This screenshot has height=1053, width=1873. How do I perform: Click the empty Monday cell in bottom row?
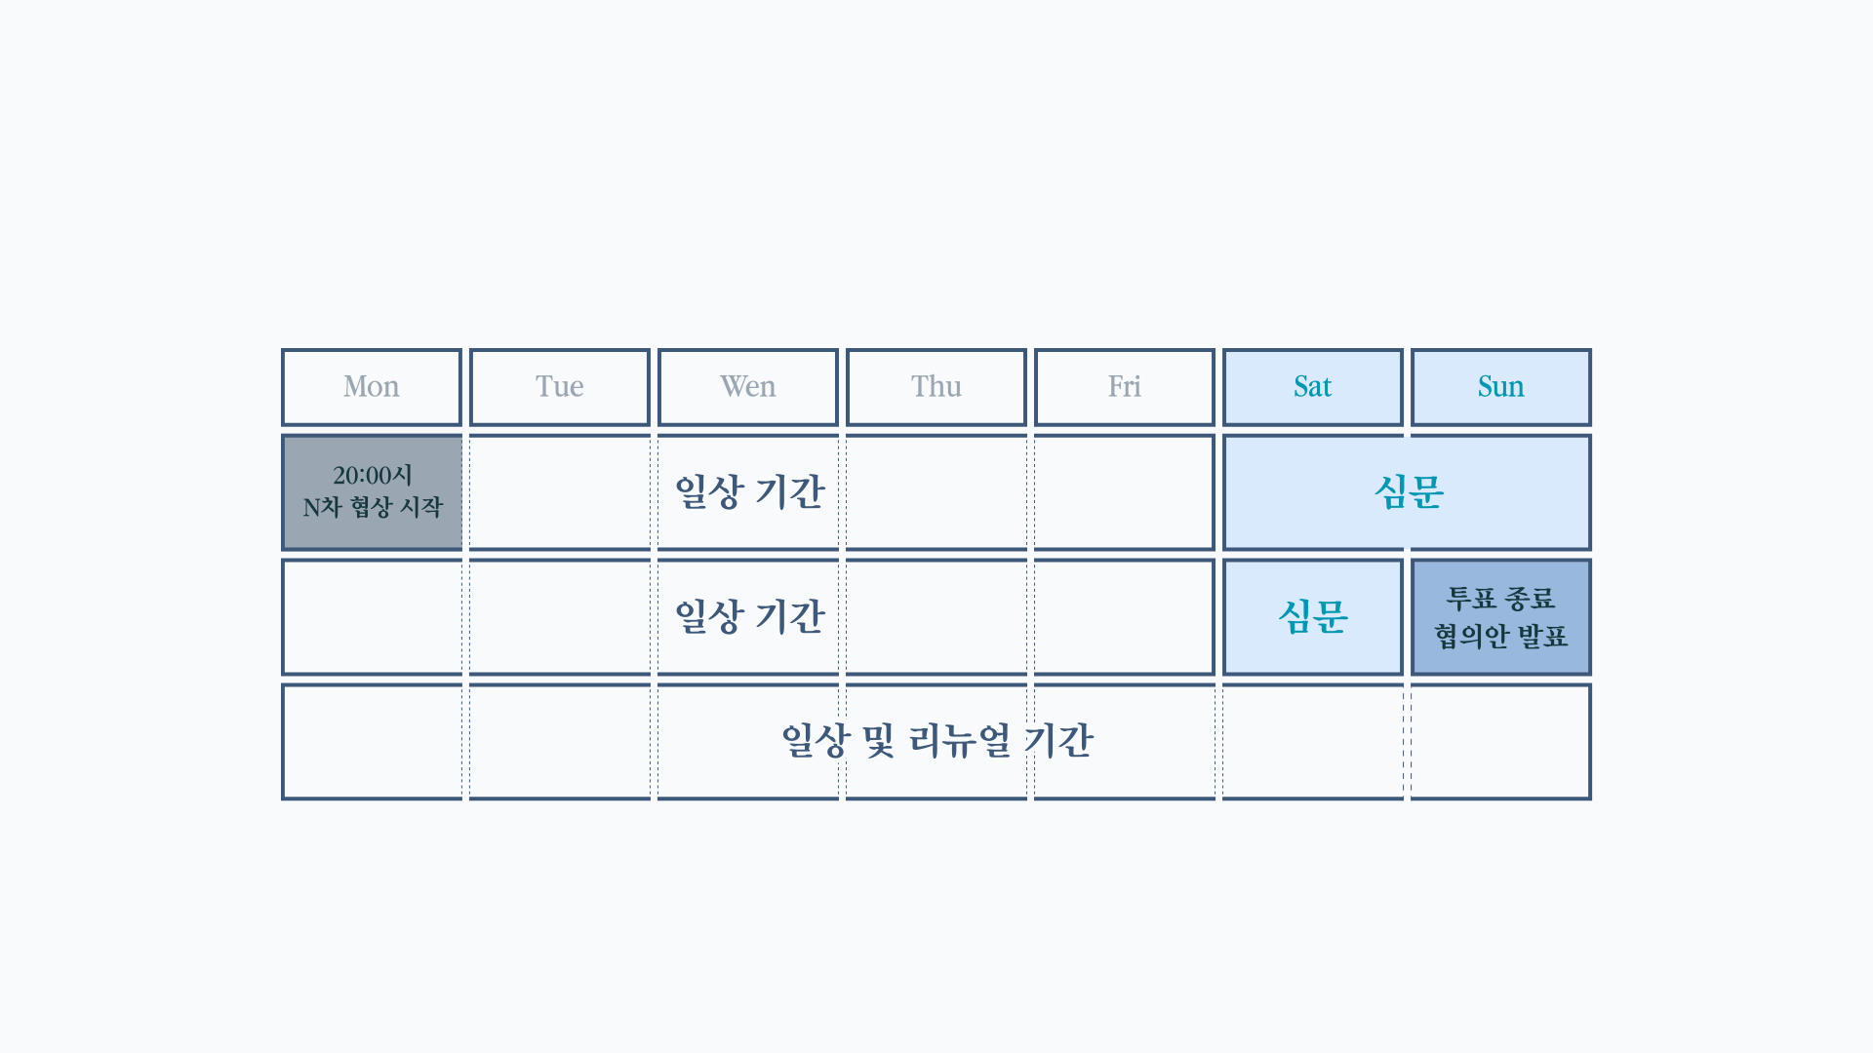[x=372, y=742]
